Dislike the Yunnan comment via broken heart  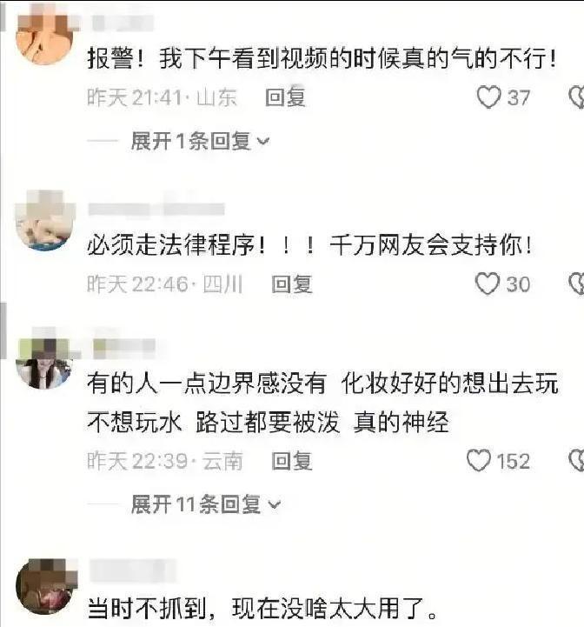[576, 460]
